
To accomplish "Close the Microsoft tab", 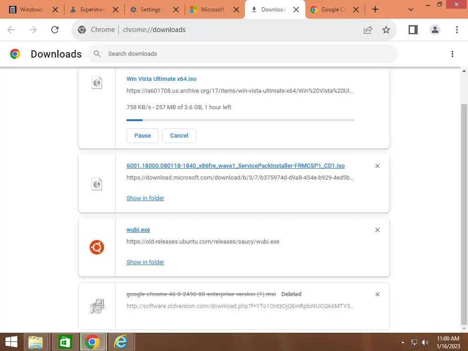I will point(236,10).
